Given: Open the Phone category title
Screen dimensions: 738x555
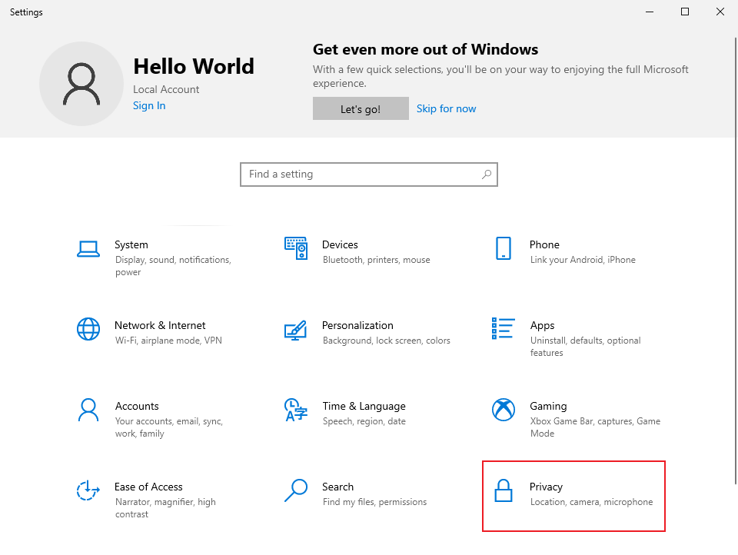Looking at the screenshot, I should (544, 244).
